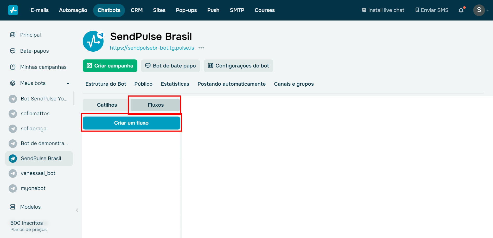Viewport: 493px width, 238px height.
Task: Select the vanessaal_bot bot
Action: point(39,173)
